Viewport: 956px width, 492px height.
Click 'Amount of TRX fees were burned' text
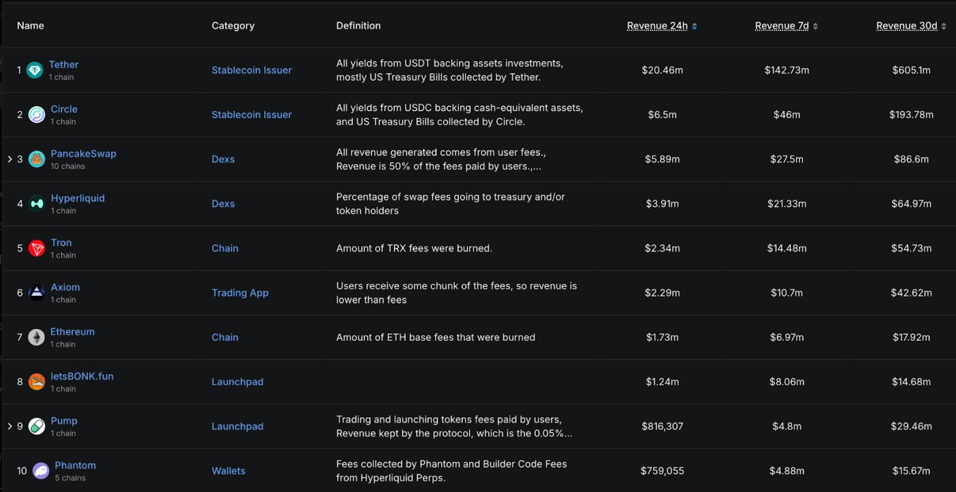pyautogui.click(x=414, y=248)
